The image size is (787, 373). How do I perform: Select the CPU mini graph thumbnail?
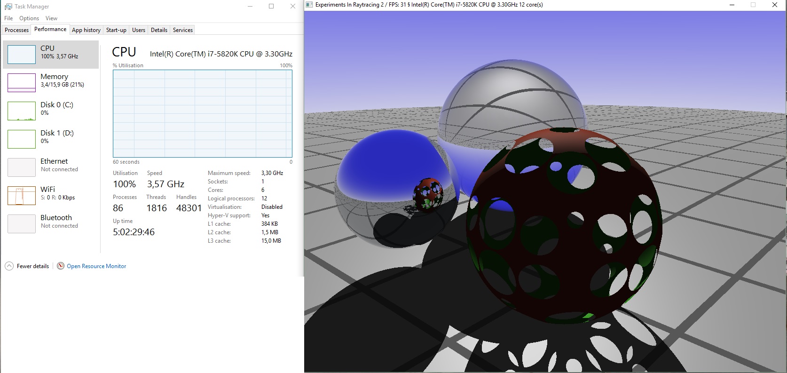pyautogui.click(x=22, y=55)
